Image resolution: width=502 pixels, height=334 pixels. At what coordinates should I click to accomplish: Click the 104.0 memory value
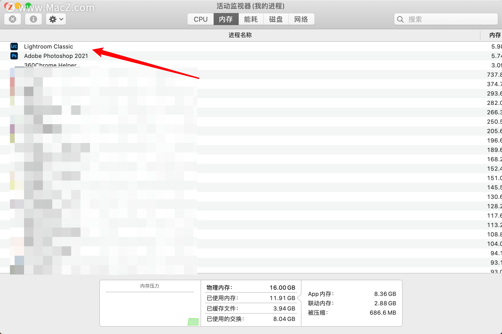pyautogui.click(x=494, y=244)
